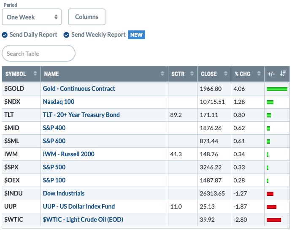Sort by the CLOSE column header arrows
Image resolution: width=292 pixels, height=231 pixels.
pos(225,73)
